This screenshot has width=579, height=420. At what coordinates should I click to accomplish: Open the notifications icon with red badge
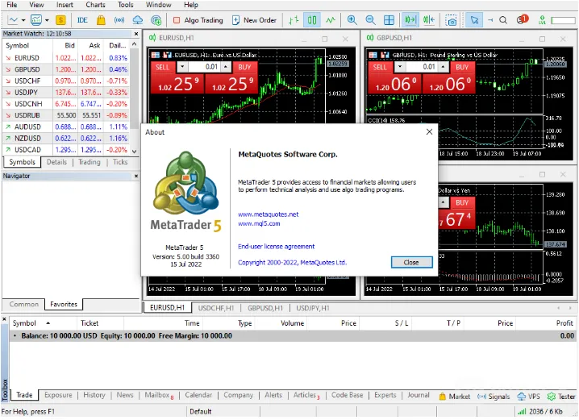pos(522,19)
